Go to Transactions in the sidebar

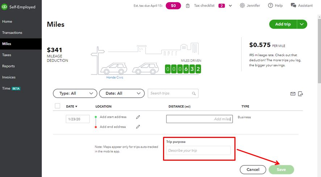[12, 33]
